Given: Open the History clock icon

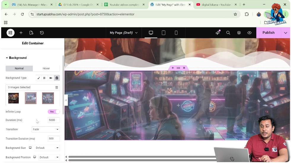Looking at the screenshot, I should tap(42, 33).
